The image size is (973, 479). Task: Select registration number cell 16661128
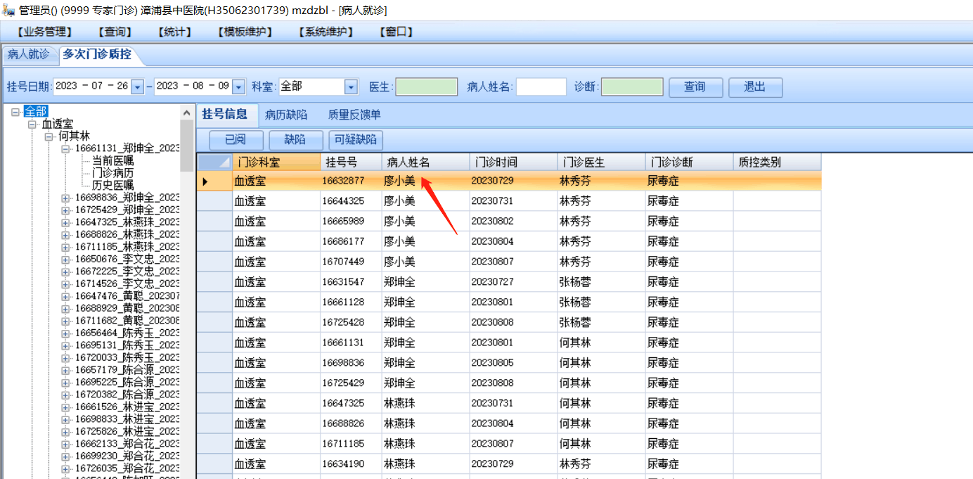[351, 302]
